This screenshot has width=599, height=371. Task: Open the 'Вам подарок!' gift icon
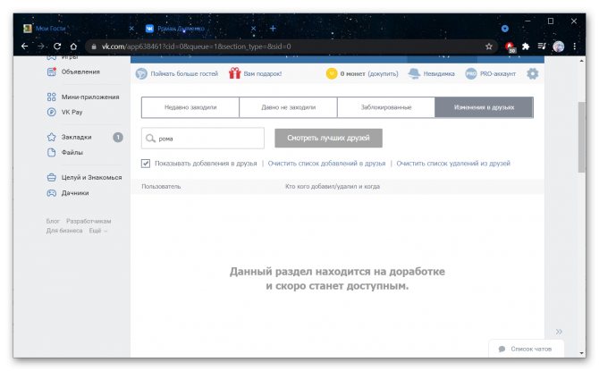coord(234,73)
